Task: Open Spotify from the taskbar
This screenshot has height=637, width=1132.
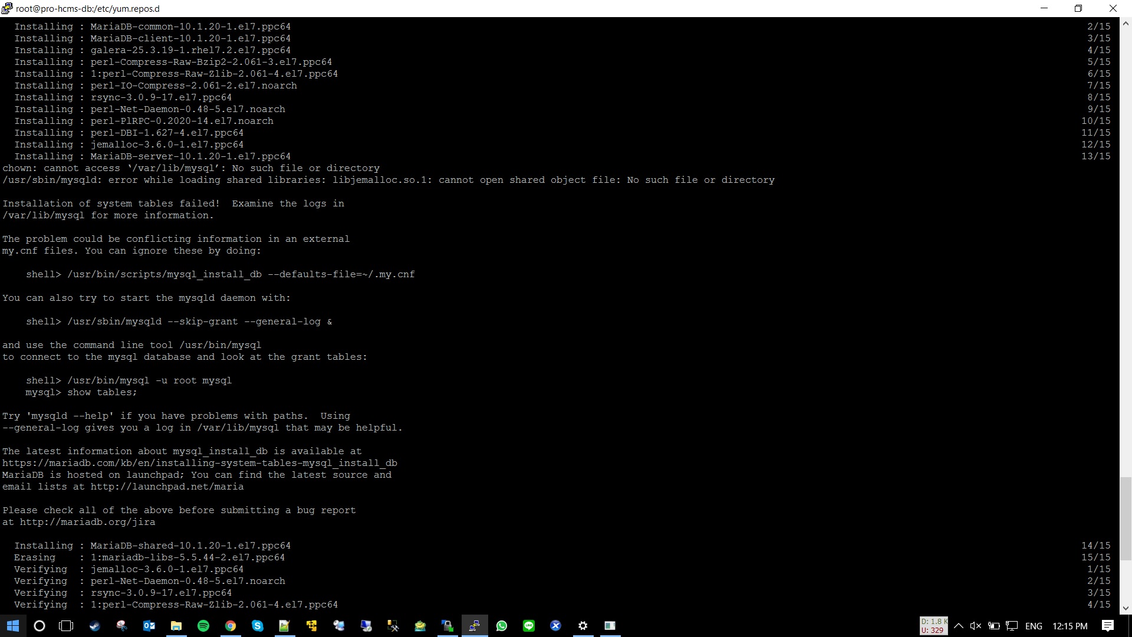Action: pos(203,626)
